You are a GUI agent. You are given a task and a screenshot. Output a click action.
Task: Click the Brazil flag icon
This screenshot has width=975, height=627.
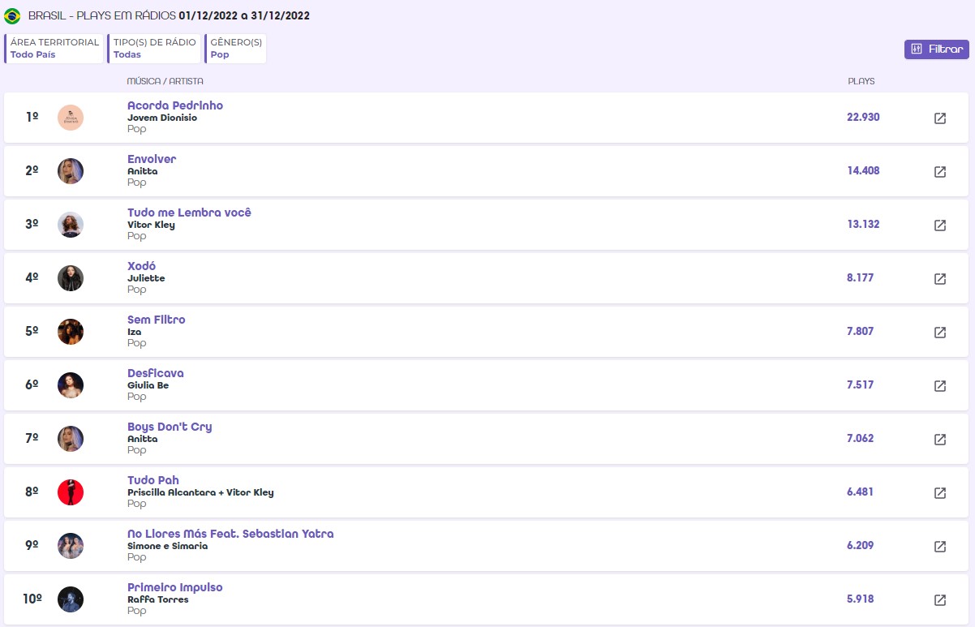[x=12, y=16]
